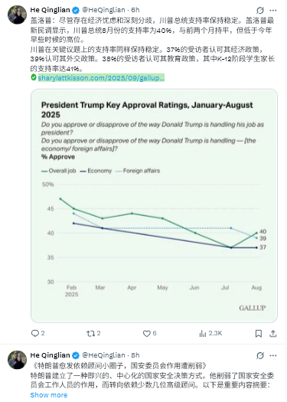
Task: Click the Grok icon on second tweet
Action: coord(260,355)
